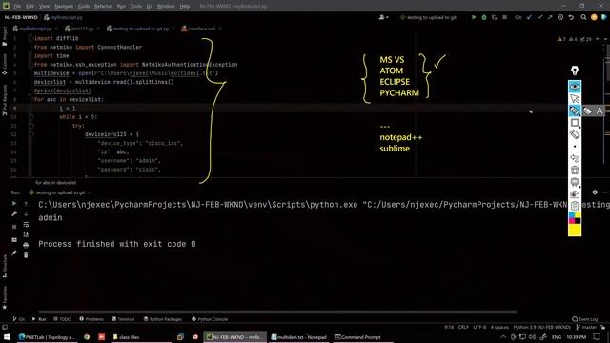Viewport: 610px width, 343px height.
Task: Open the Tools menu
Action: [x=135, y=6]
